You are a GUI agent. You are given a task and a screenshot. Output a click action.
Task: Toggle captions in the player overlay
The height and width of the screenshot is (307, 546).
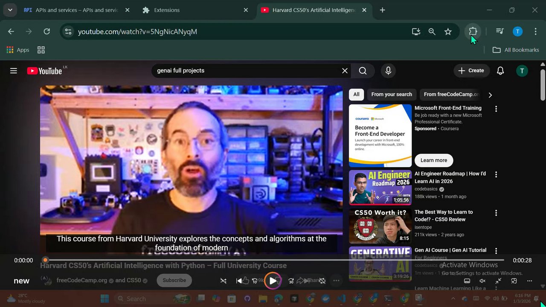467,281
